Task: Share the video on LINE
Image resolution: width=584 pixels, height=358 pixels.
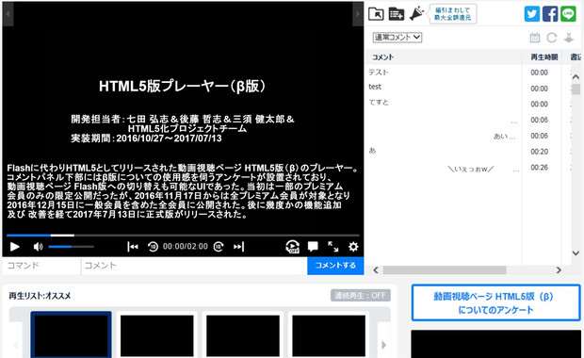Action: (568, 14)
